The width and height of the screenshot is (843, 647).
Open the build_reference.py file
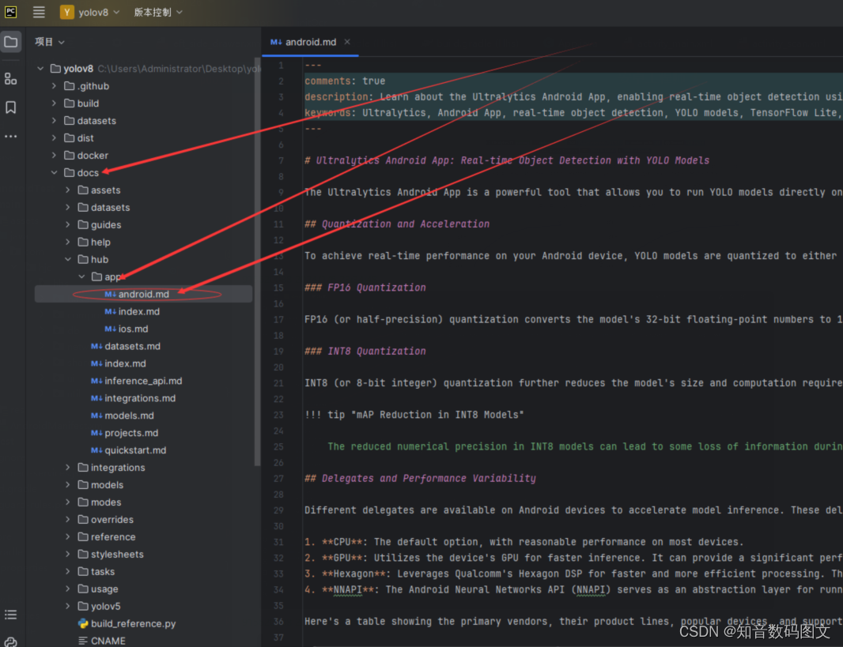[127, 623]
